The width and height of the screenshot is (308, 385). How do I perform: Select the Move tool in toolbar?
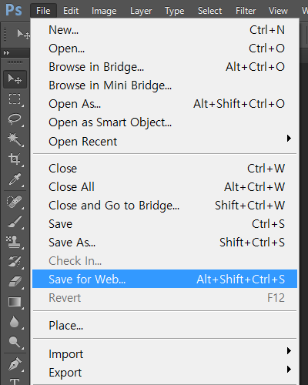tap(15, 79)
